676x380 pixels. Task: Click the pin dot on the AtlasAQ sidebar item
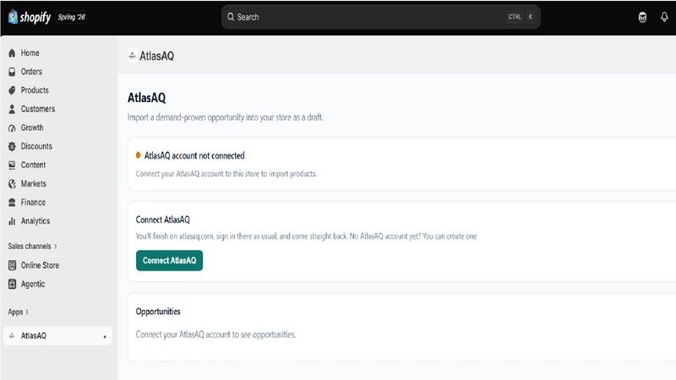click(x=105, y=336)
